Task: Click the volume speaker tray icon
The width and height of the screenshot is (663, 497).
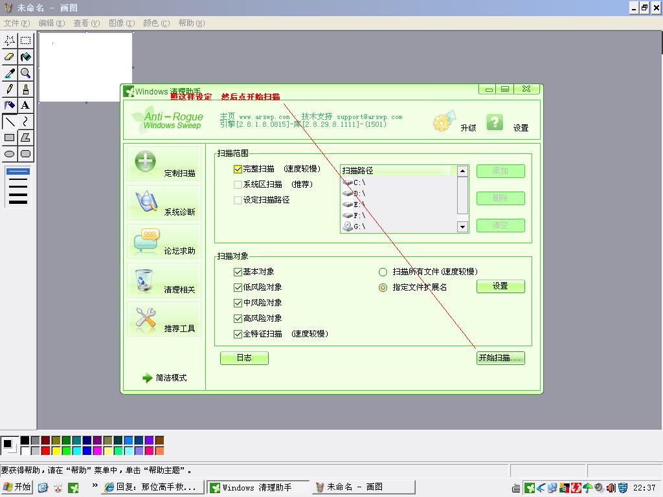Action: 611,488
